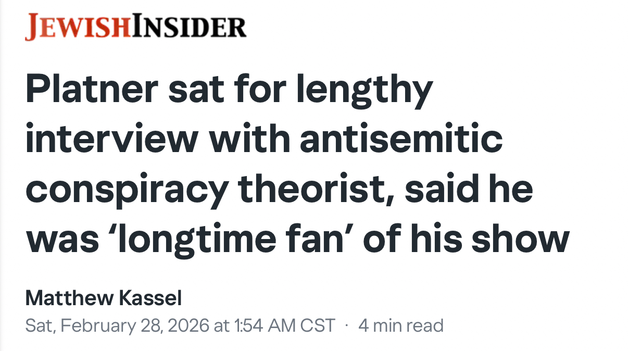This screenshot has width=628, height=351.
Task: Click the dot separator before read time
Action: 346,325
